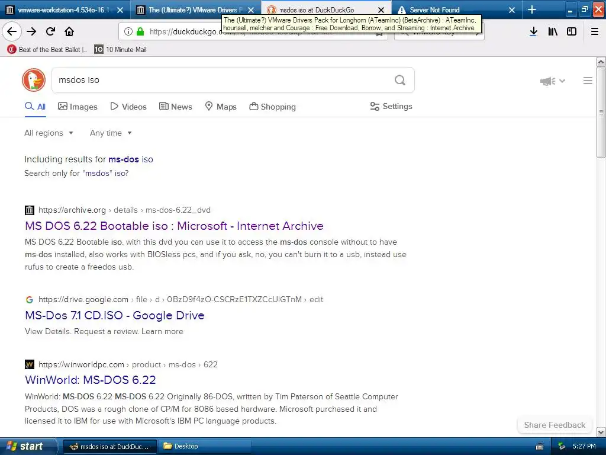Select the Videos search category
The width and height of the screenshot is (606, 455).
click(128, 107)
